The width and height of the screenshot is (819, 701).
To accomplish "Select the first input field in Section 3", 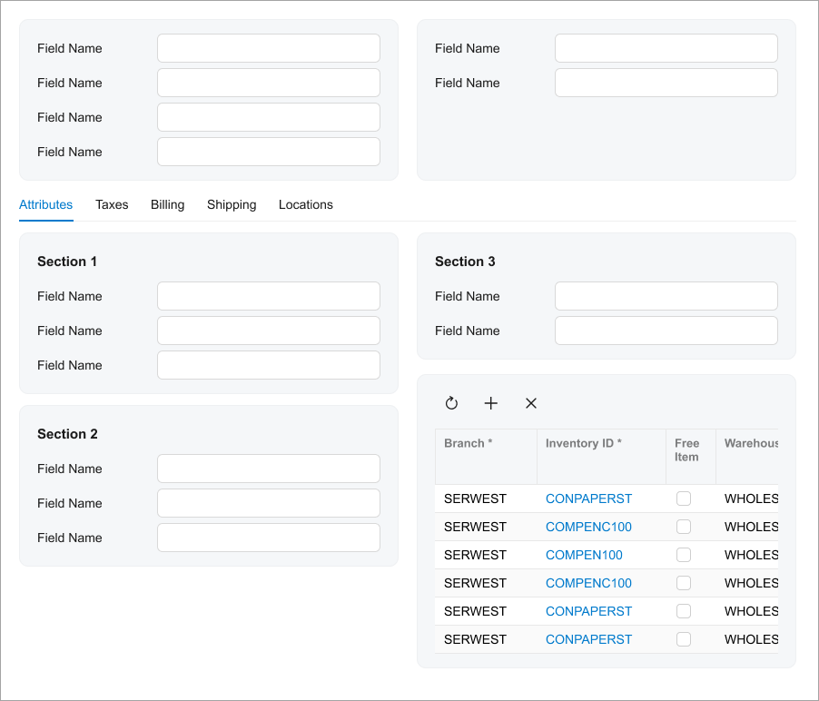I will pyautogui.click(x=666, y=296).
